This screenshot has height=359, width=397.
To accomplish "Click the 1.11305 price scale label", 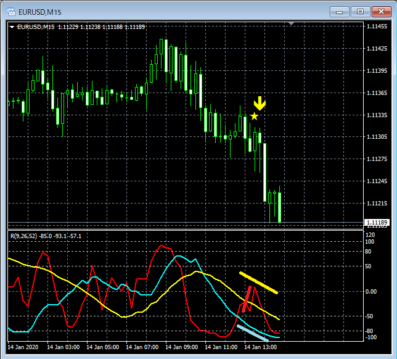I will (x=377, y=137).
